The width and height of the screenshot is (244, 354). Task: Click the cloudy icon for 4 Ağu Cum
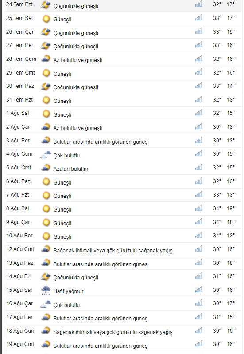point(46,155)
